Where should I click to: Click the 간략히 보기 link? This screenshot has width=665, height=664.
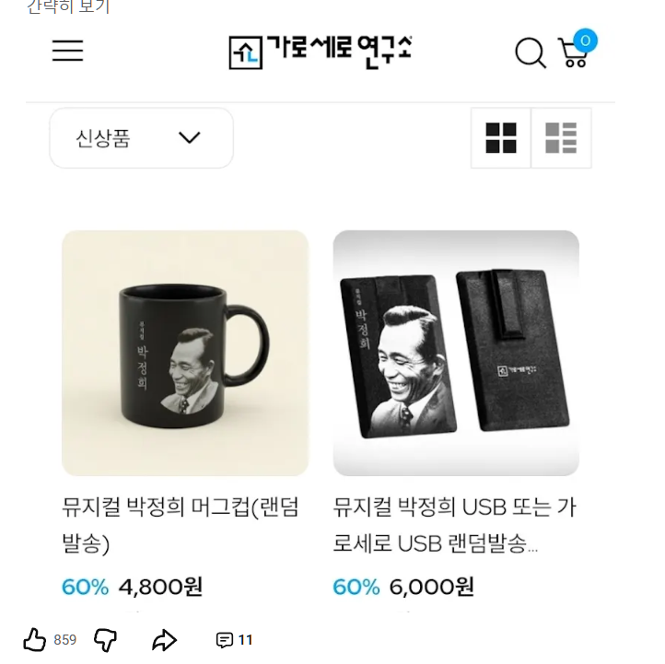click(67, 7)
